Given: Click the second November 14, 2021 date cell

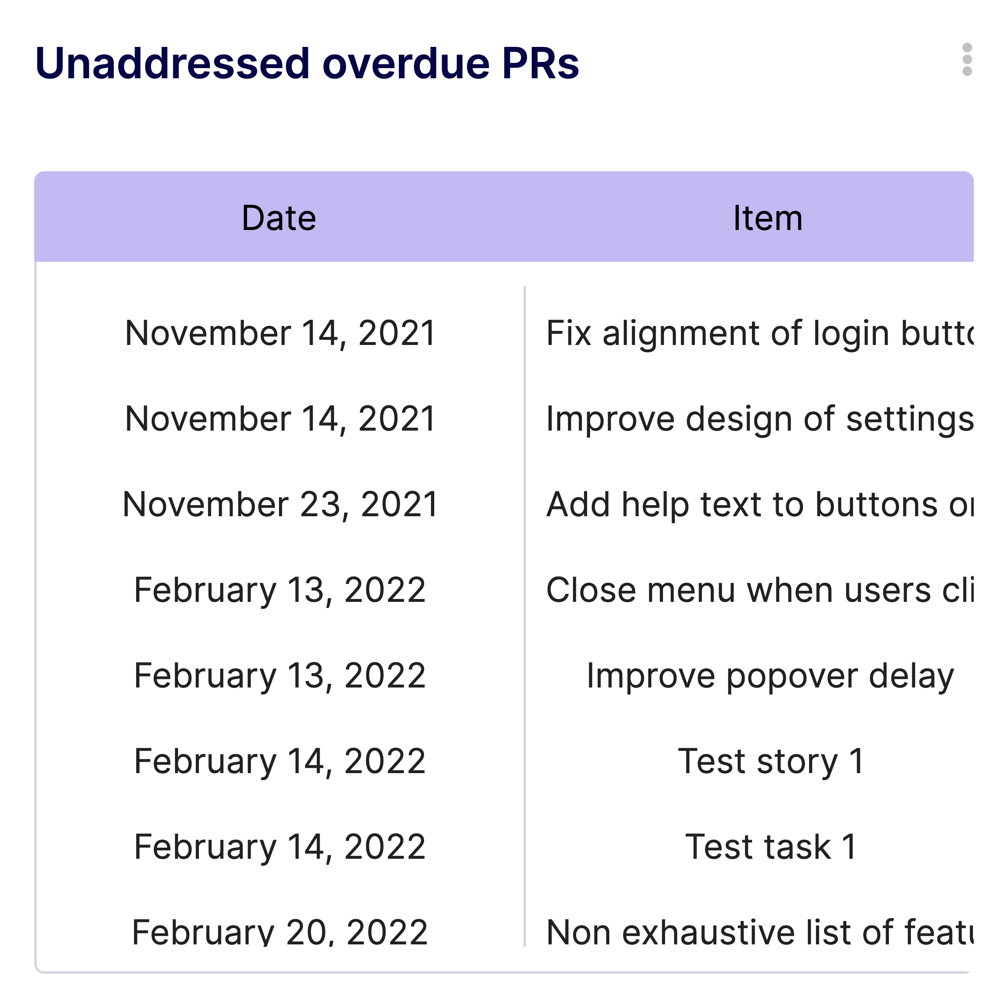Looking at the screenshot, I should [279, 418].
